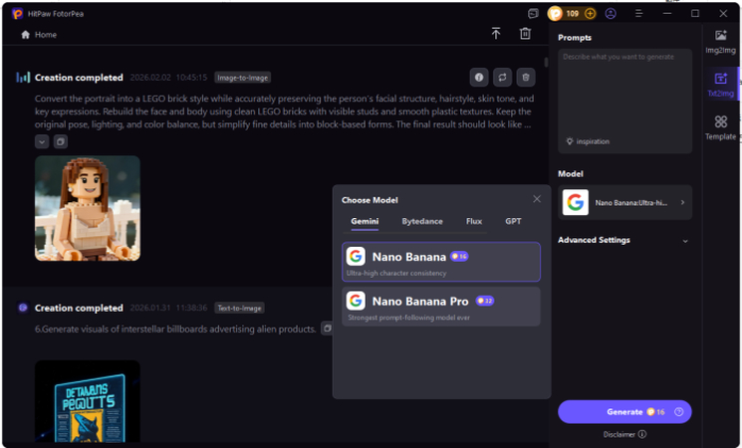Open the feedback message icon in the title bar

533,14
